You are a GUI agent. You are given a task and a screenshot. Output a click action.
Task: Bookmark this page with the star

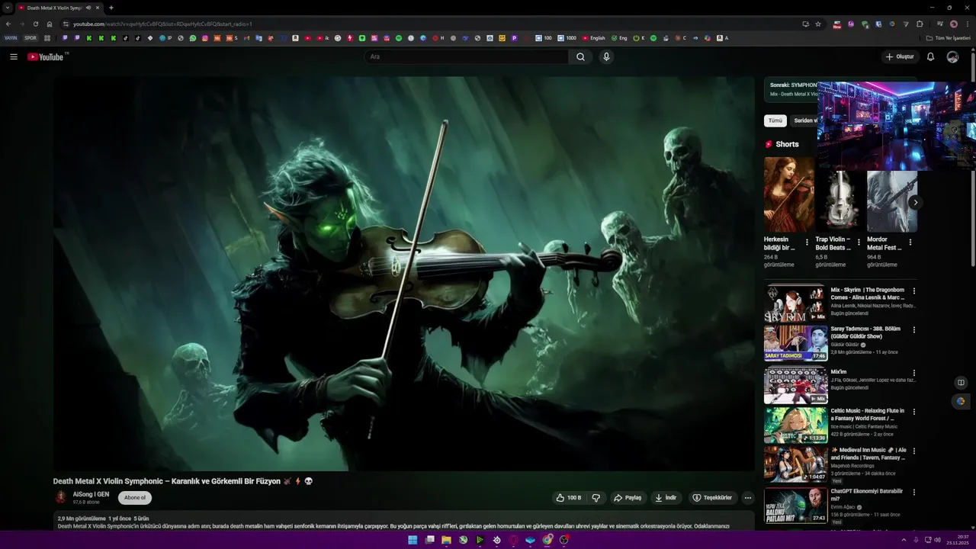tap(818, 24)
